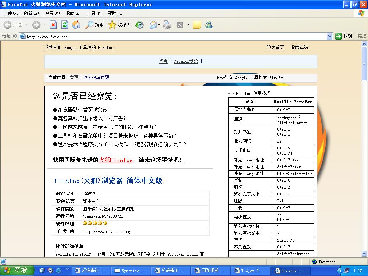
Task: Click the Firefox专题 navigation link
Action: (x=186, y=61)
